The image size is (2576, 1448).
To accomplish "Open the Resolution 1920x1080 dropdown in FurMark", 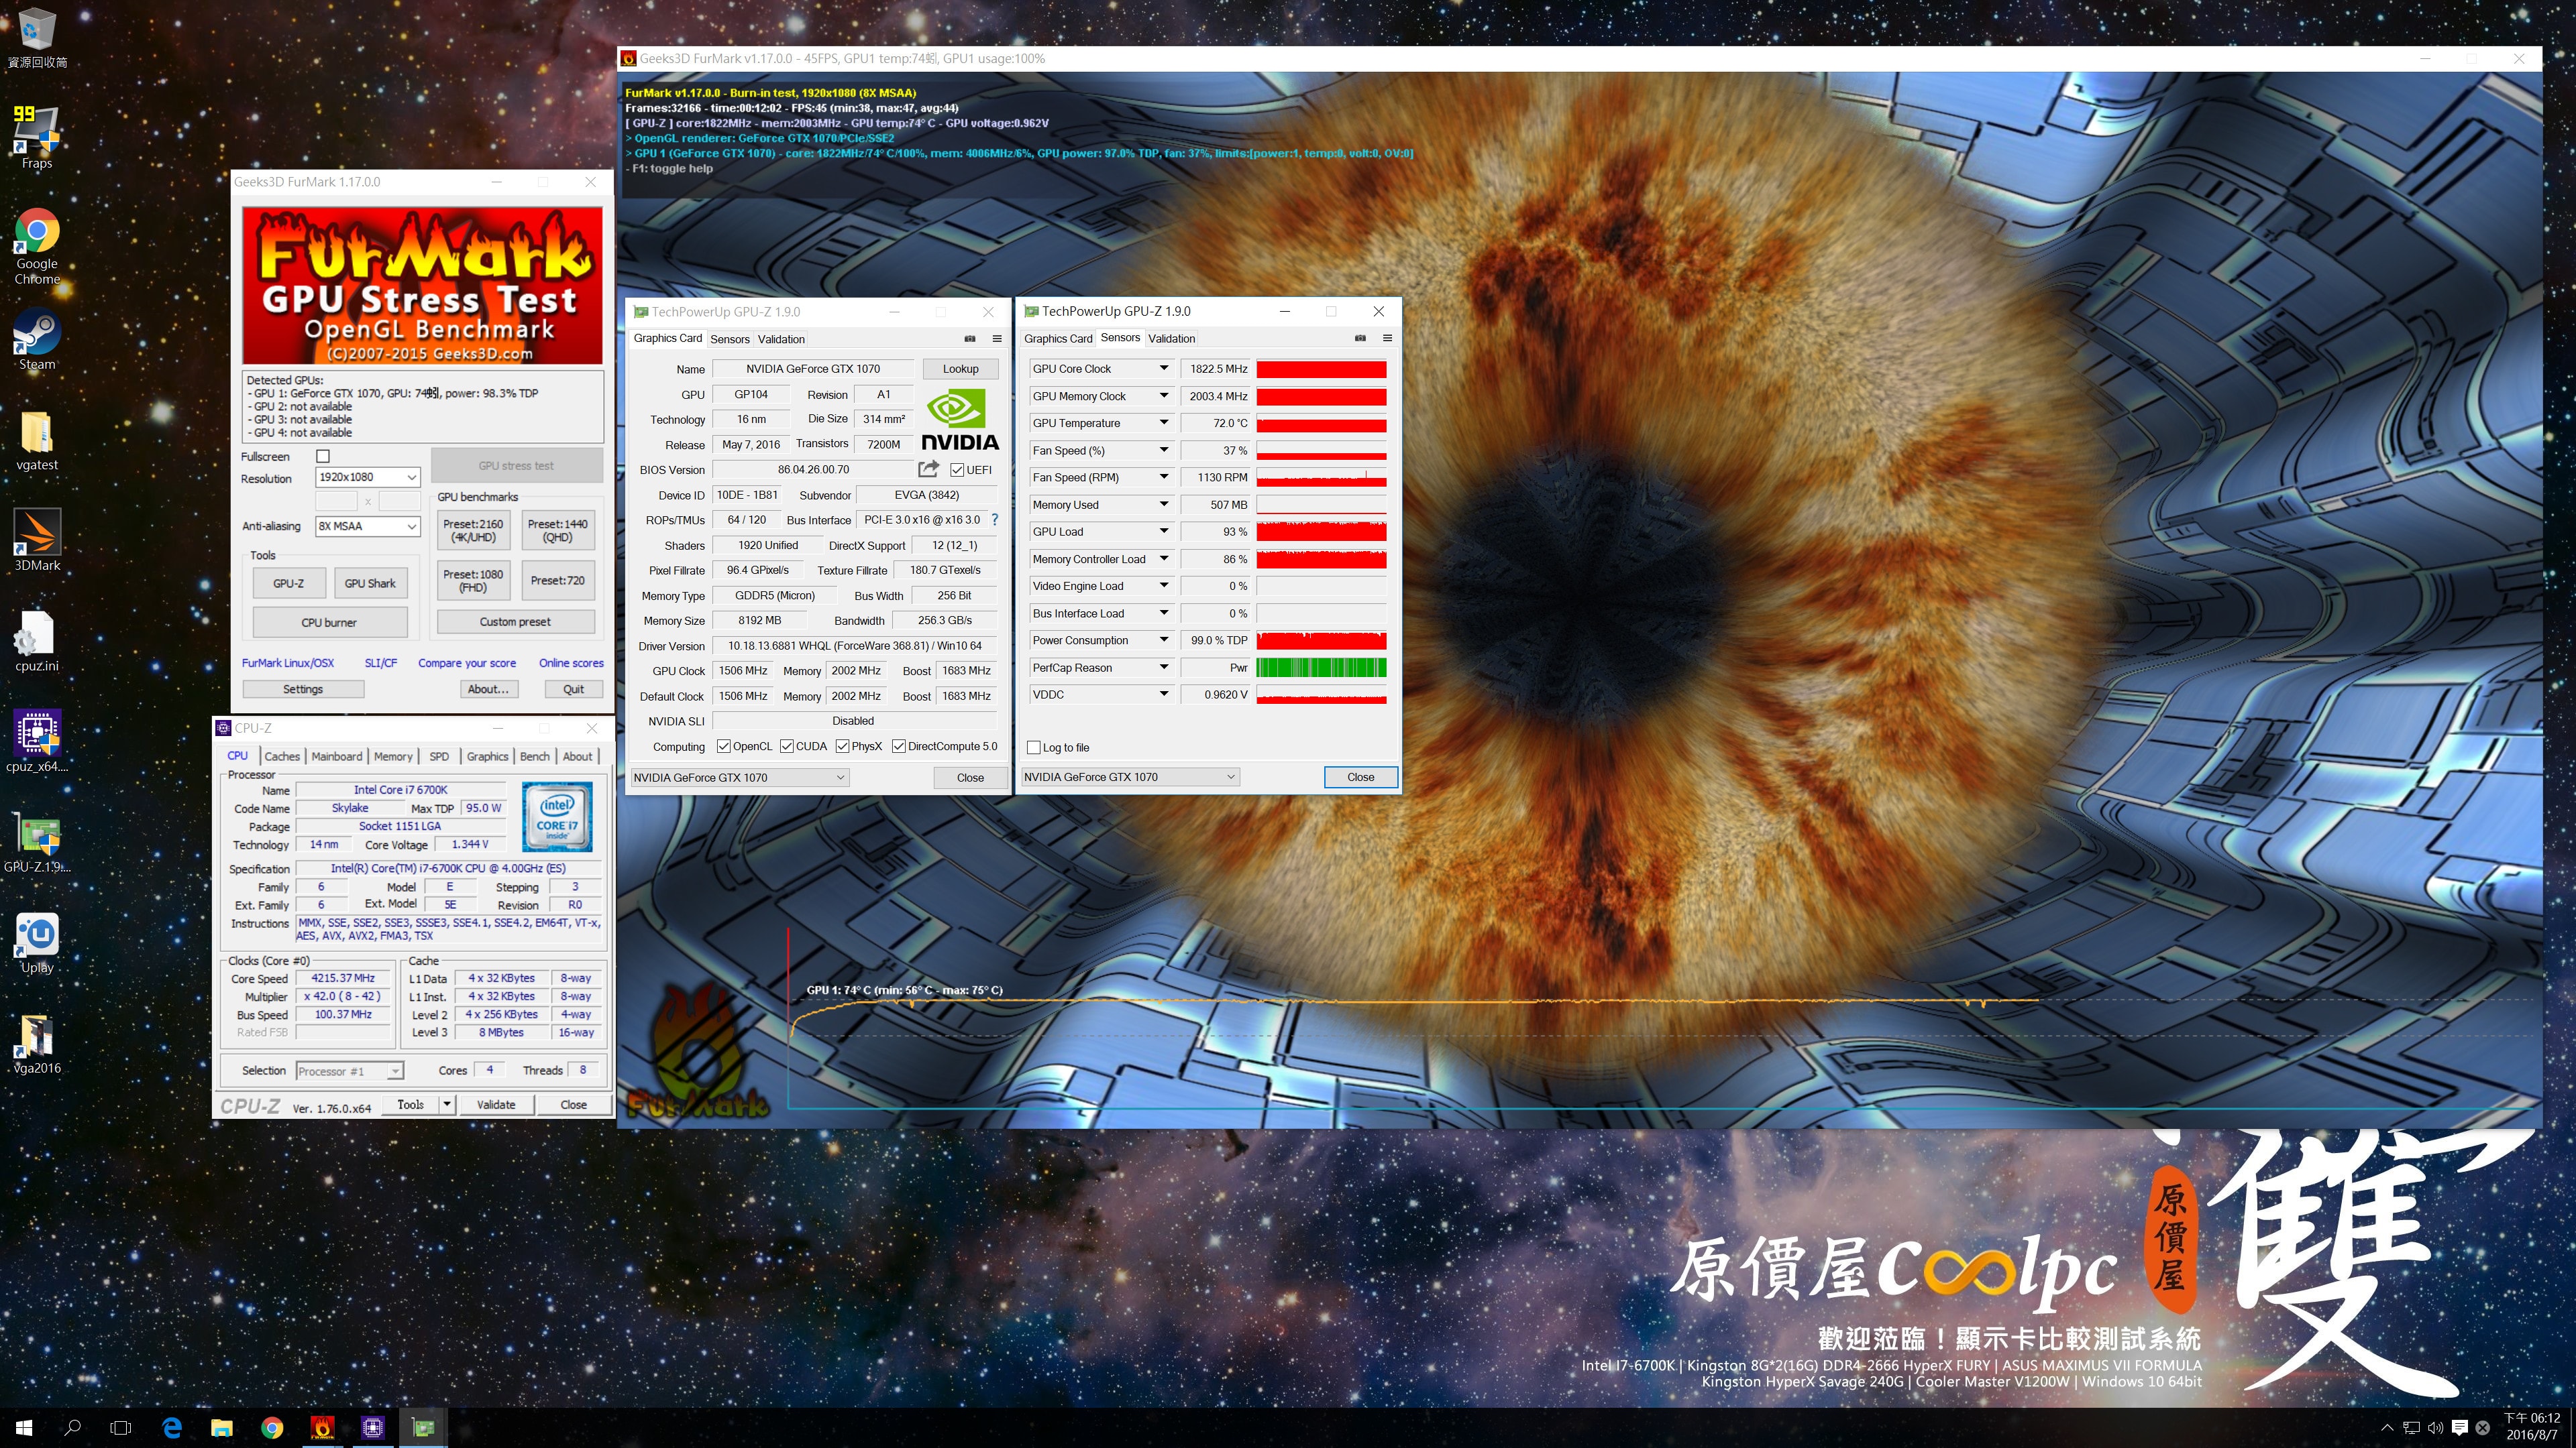I will tap(367, 477).
